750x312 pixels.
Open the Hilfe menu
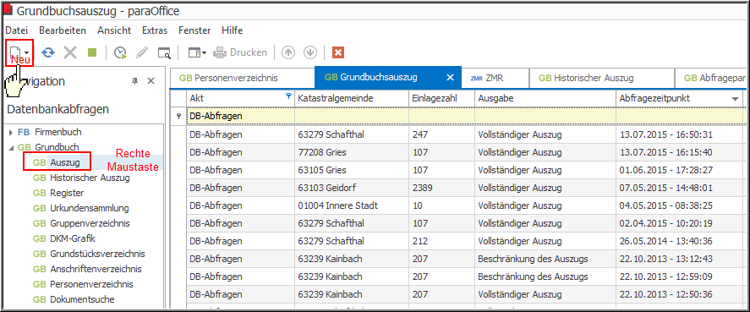[233, 30]
